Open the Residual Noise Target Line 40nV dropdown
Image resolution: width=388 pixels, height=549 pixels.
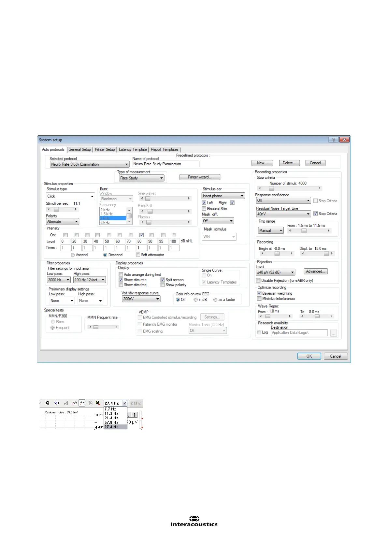pyautogui.click(x=283, y=214)
